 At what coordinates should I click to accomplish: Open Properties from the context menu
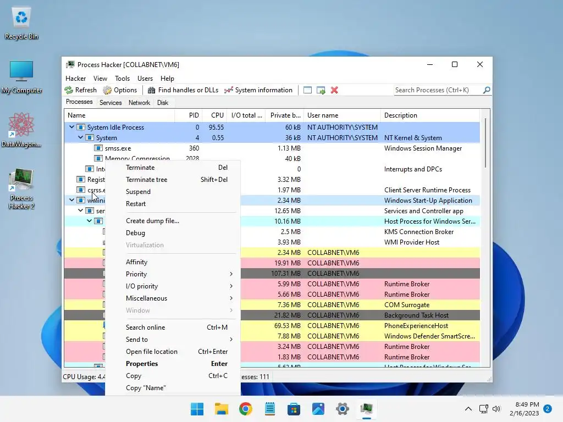pos(173,364)
